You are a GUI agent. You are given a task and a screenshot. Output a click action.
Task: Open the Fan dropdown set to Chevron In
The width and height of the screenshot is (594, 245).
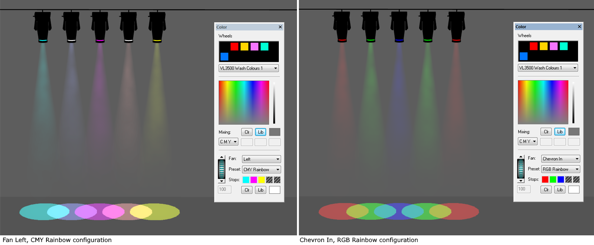point(561,159)
